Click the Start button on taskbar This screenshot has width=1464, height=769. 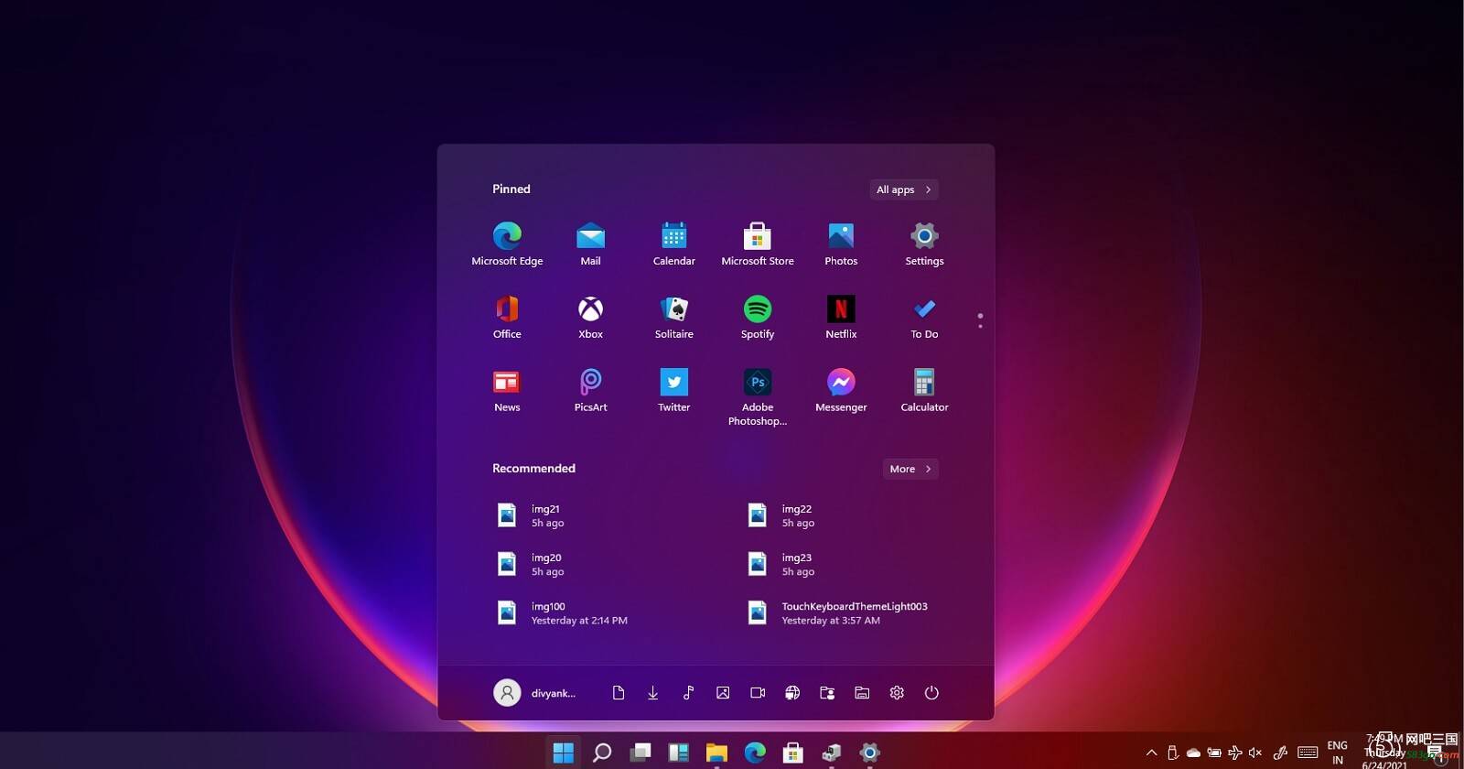564,753
